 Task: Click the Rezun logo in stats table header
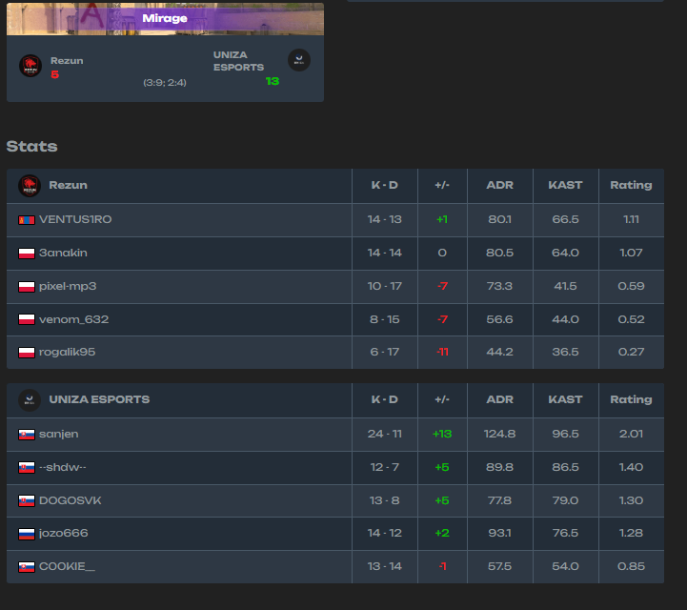[x=30, y=186]
